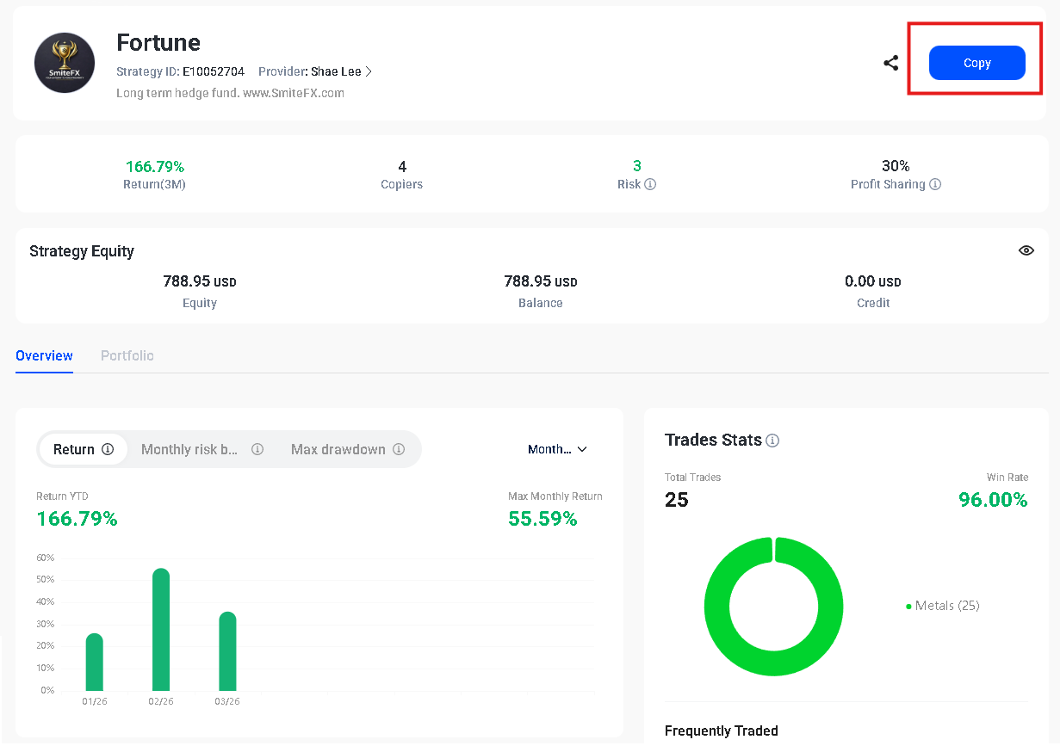Click the Provider Shae Lee link

click(336, 71)
